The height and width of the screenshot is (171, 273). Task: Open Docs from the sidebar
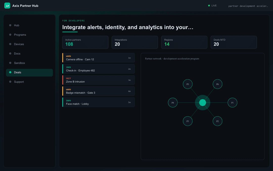pyautogui.click(x=29, y=53)
